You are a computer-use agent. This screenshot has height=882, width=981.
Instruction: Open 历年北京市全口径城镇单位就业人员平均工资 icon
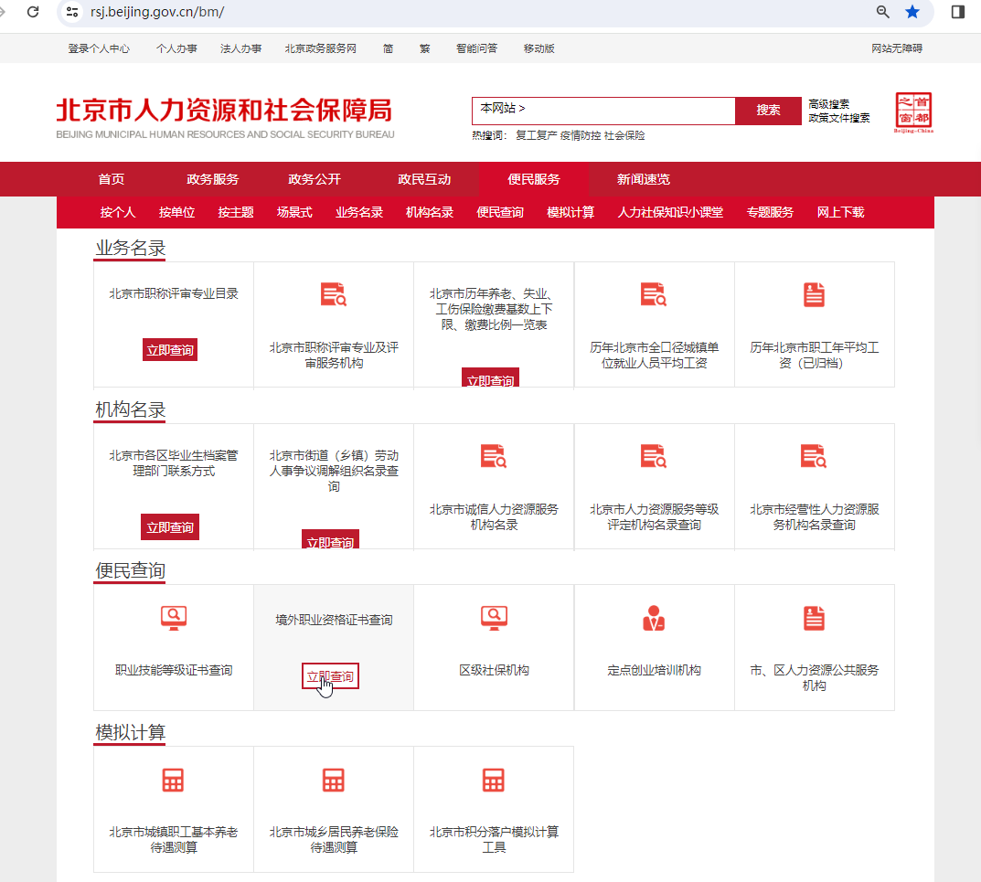click(x=654, y=294)
